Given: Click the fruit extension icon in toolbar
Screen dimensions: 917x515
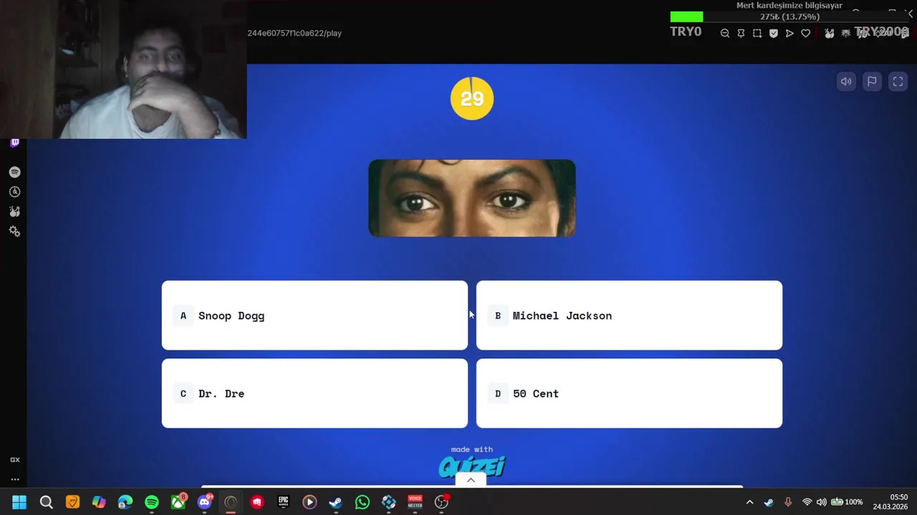Looking at the screenshot, I should point(830,33).
